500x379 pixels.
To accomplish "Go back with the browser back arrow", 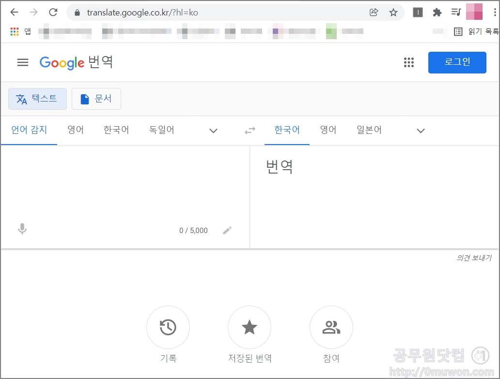I will [x=15, y=13].
